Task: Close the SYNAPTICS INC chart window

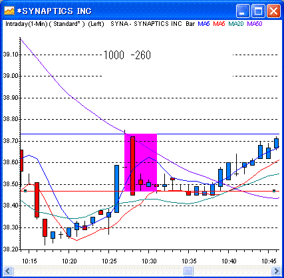Action: click(x=273, y=11)
